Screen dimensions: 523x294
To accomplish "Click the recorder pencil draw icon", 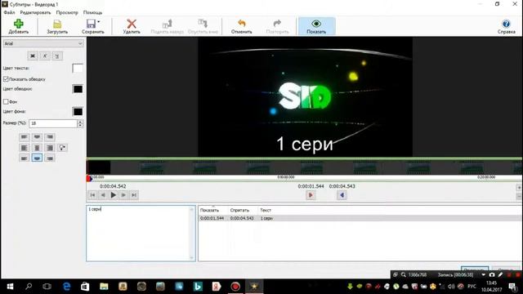I will 500,274.
